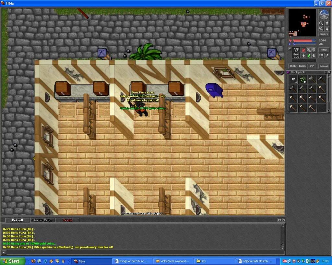Switch to the Viola chat taskbar window
This screenshot has width=332, height=265.
click(x=174, y=261)
